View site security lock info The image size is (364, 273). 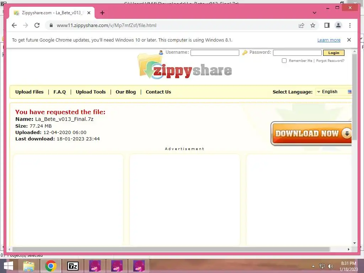[51, 25]
